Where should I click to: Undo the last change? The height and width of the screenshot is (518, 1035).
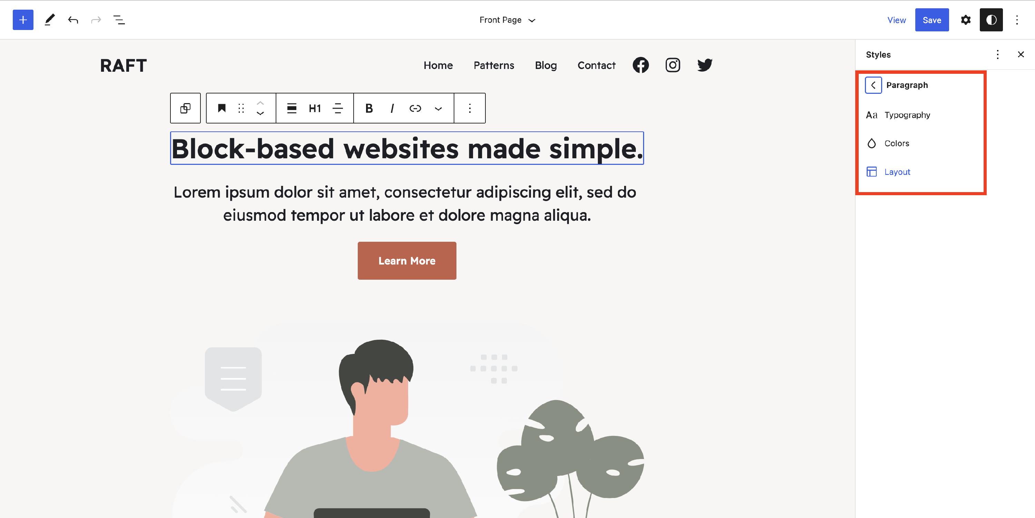click(73, 20)
